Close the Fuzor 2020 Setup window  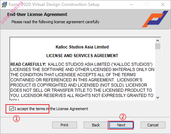click(163, 5)
